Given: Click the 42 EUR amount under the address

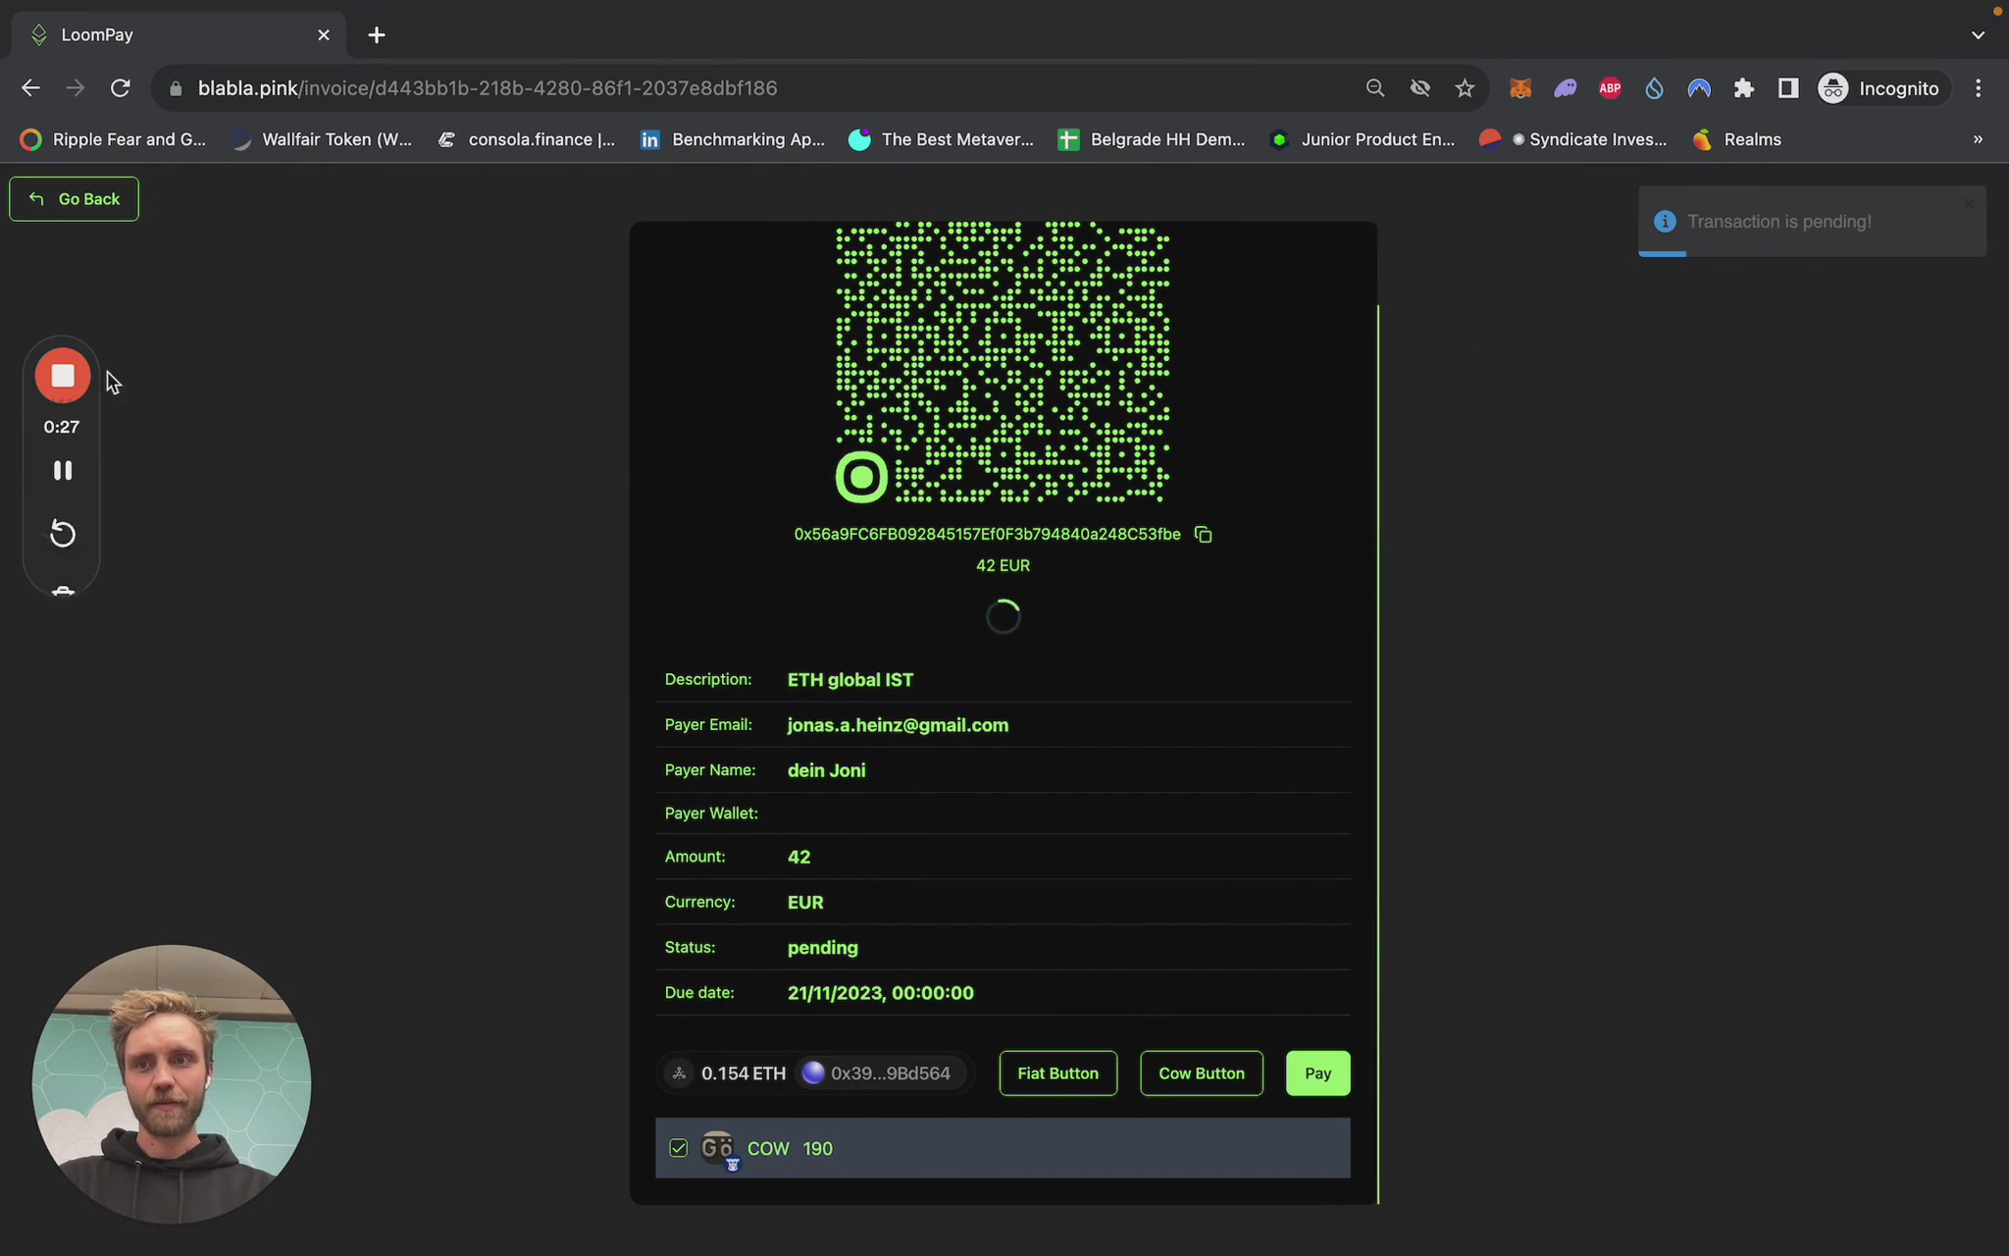Looking at the screenshot, I should tap(1003, 566).
